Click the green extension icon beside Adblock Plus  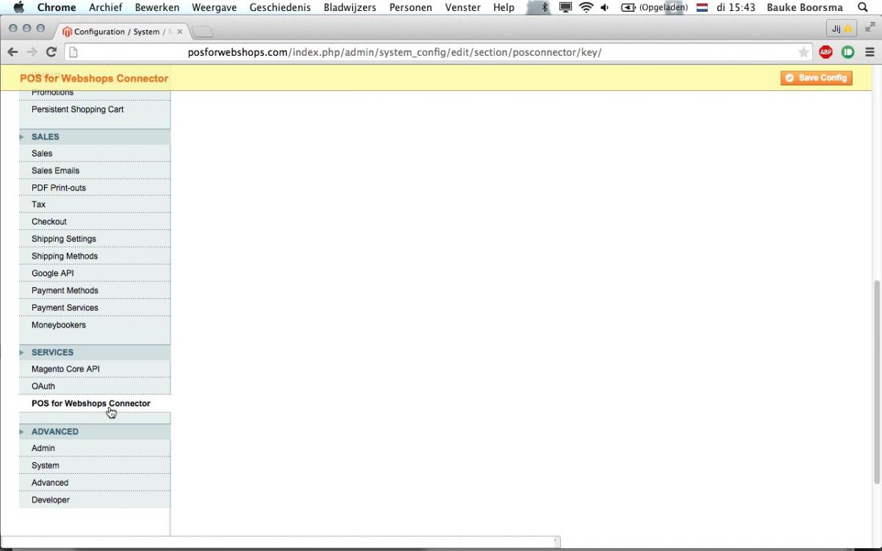click(x=847, y=52)
